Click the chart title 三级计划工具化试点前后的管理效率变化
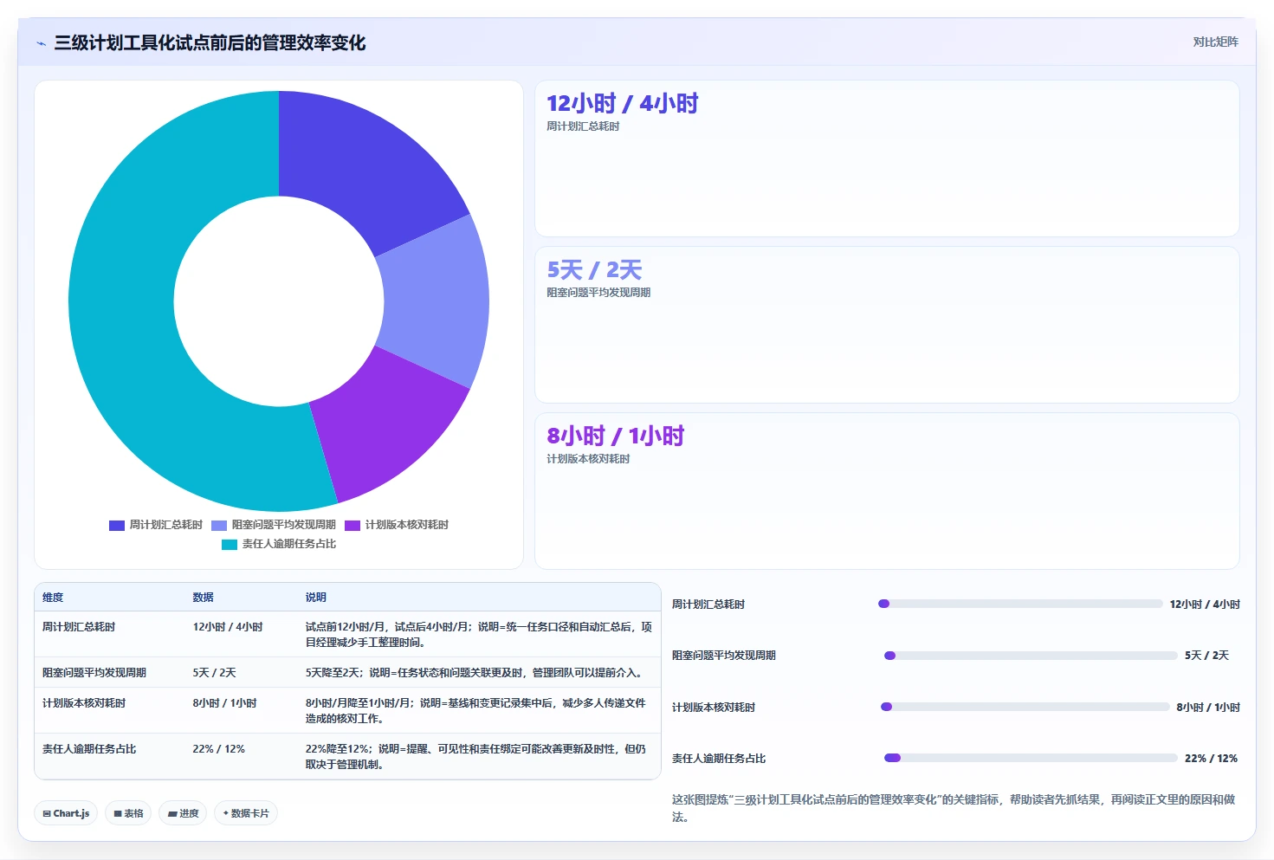 click(x=210, y=43)
